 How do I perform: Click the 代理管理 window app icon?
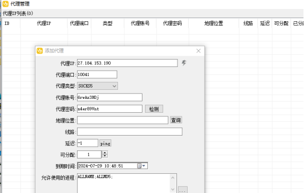click(x=5, y=4)
